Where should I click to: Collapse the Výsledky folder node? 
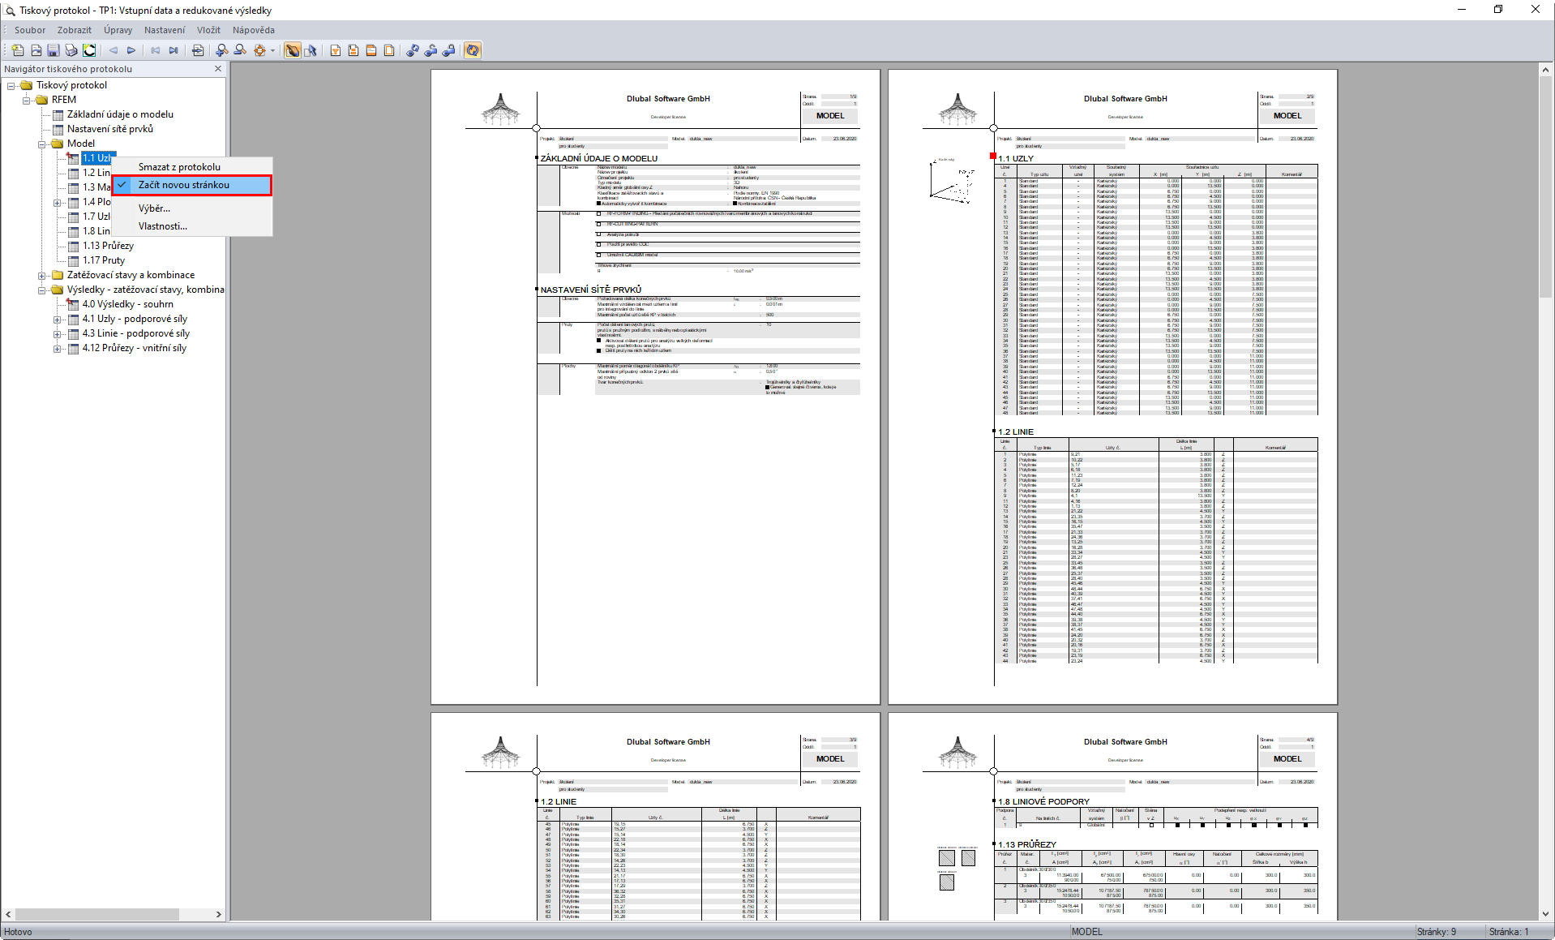(x=41, y=290)
